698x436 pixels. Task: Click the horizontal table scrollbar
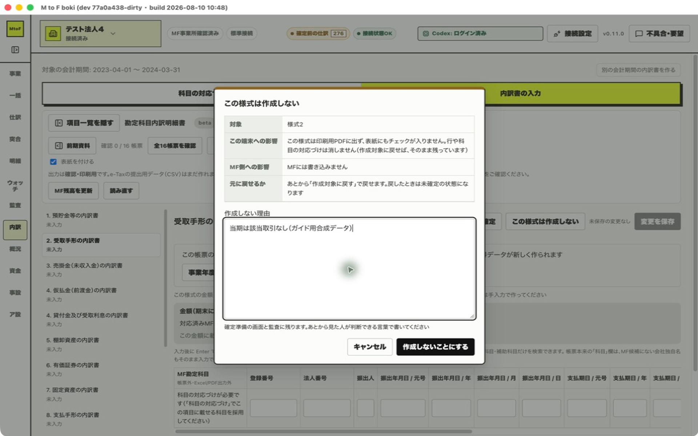[324, 432]
